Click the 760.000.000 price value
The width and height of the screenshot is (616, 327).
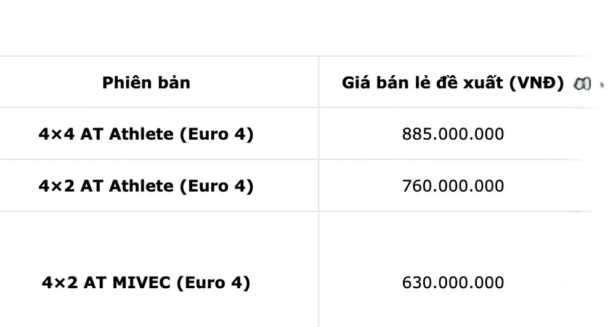453,185
